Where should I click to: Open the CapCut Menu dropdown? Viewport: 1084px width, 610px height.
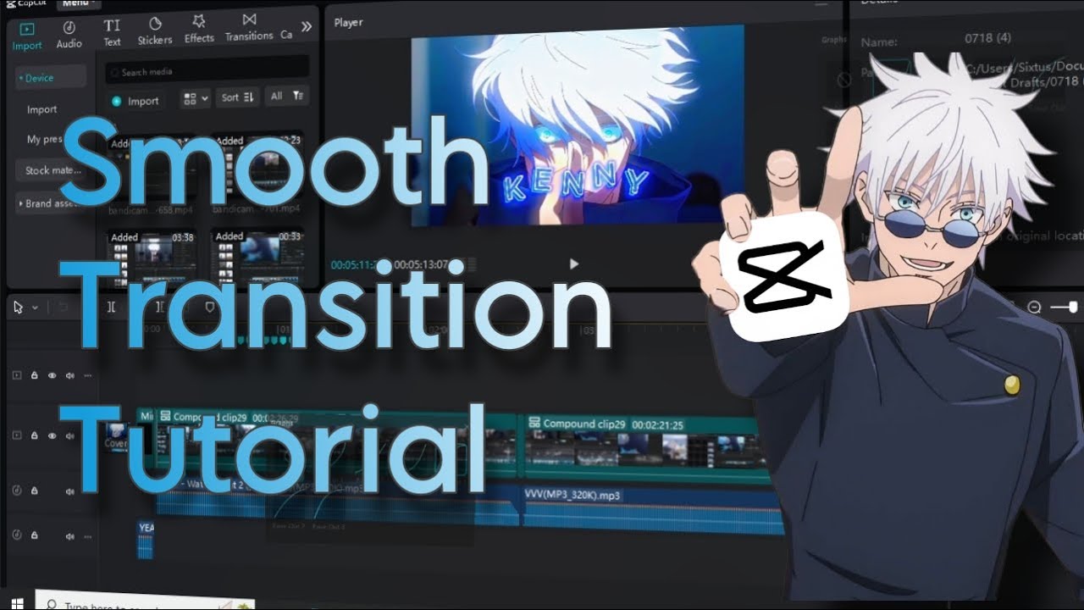80,3
